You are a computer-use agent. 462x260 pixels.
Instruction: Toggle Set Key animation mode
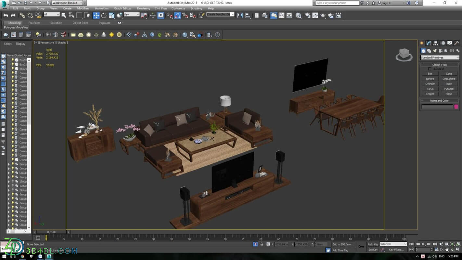tap(373, 250)
